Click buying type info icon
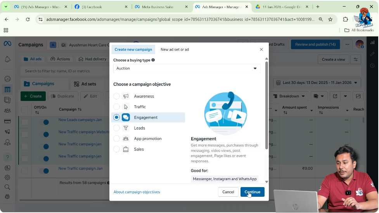Viewport: 379px width, 213px height. (153, 60)
